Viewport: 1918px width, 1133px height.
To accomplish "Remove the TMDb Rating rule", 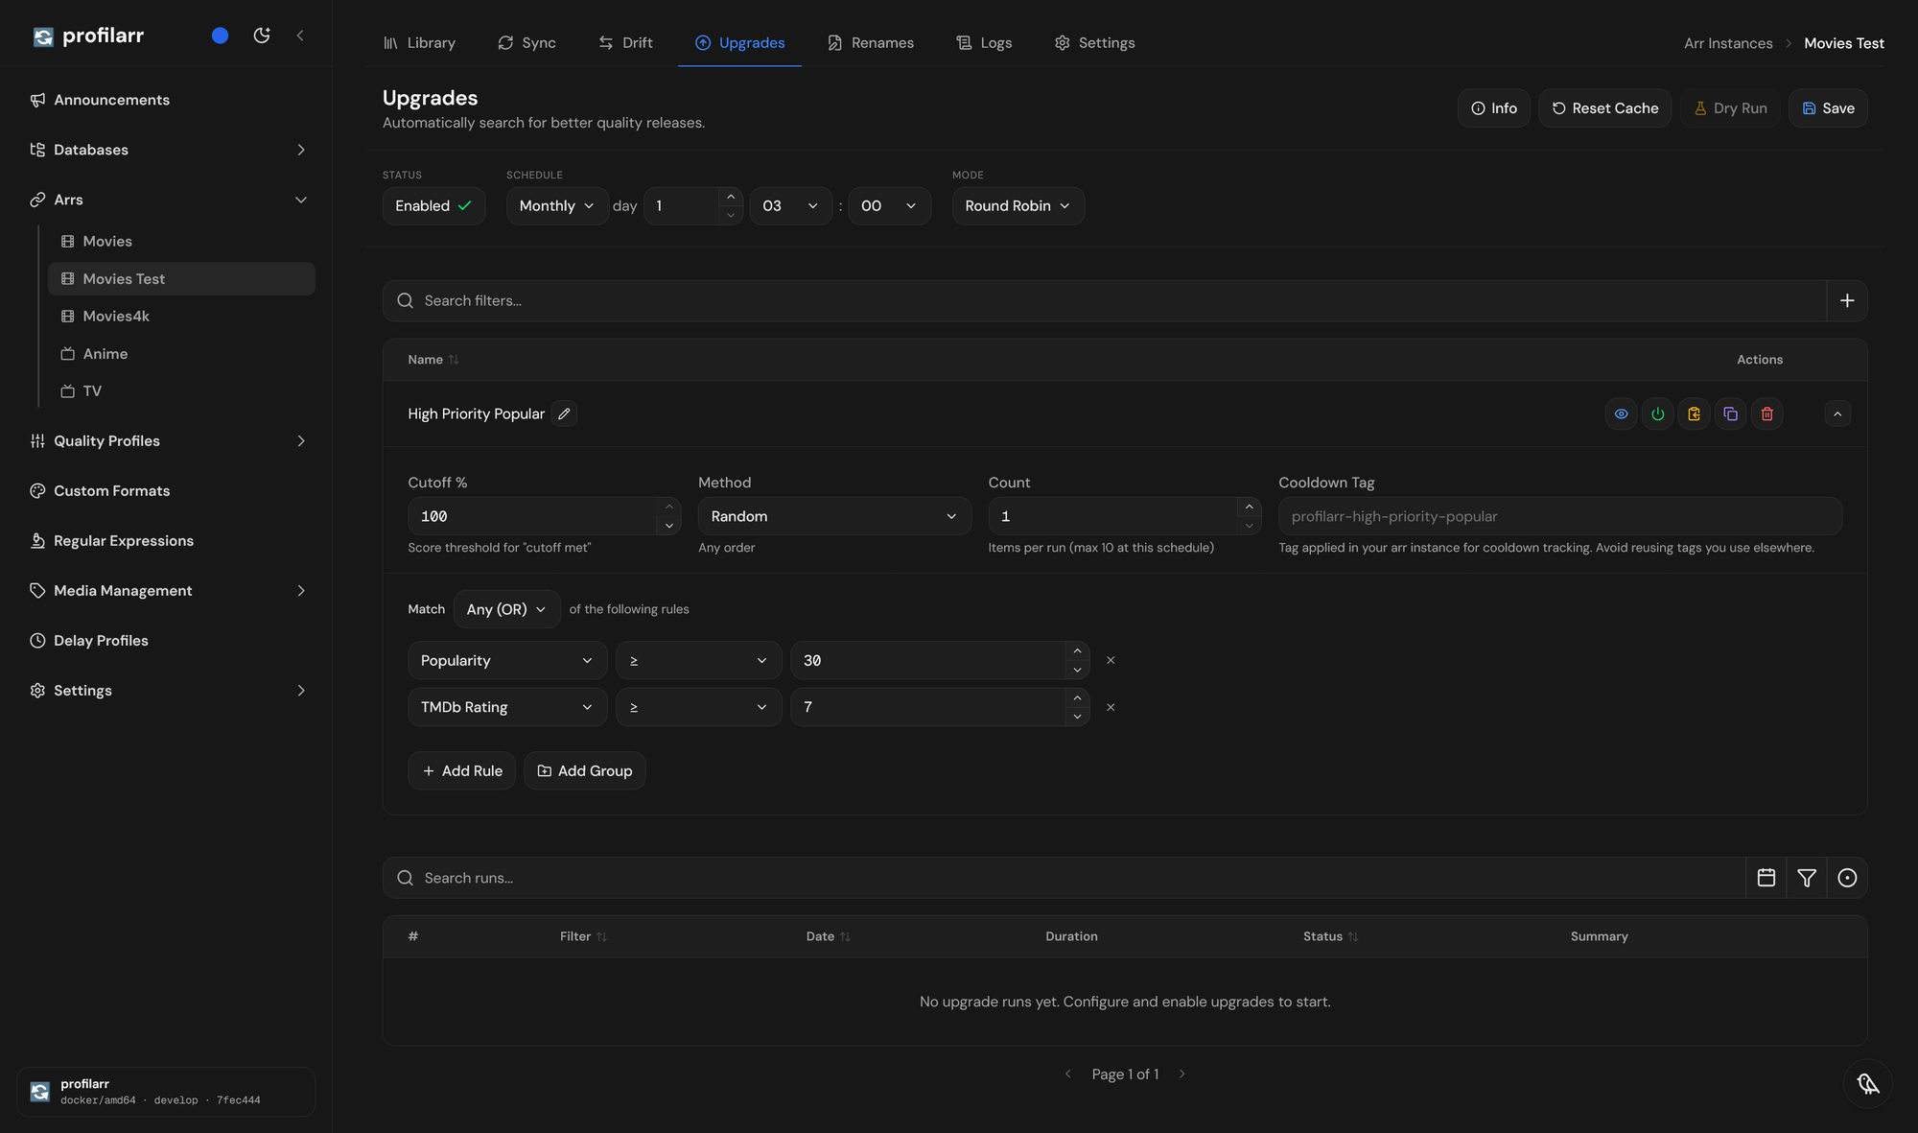I will pos(1111,707).
